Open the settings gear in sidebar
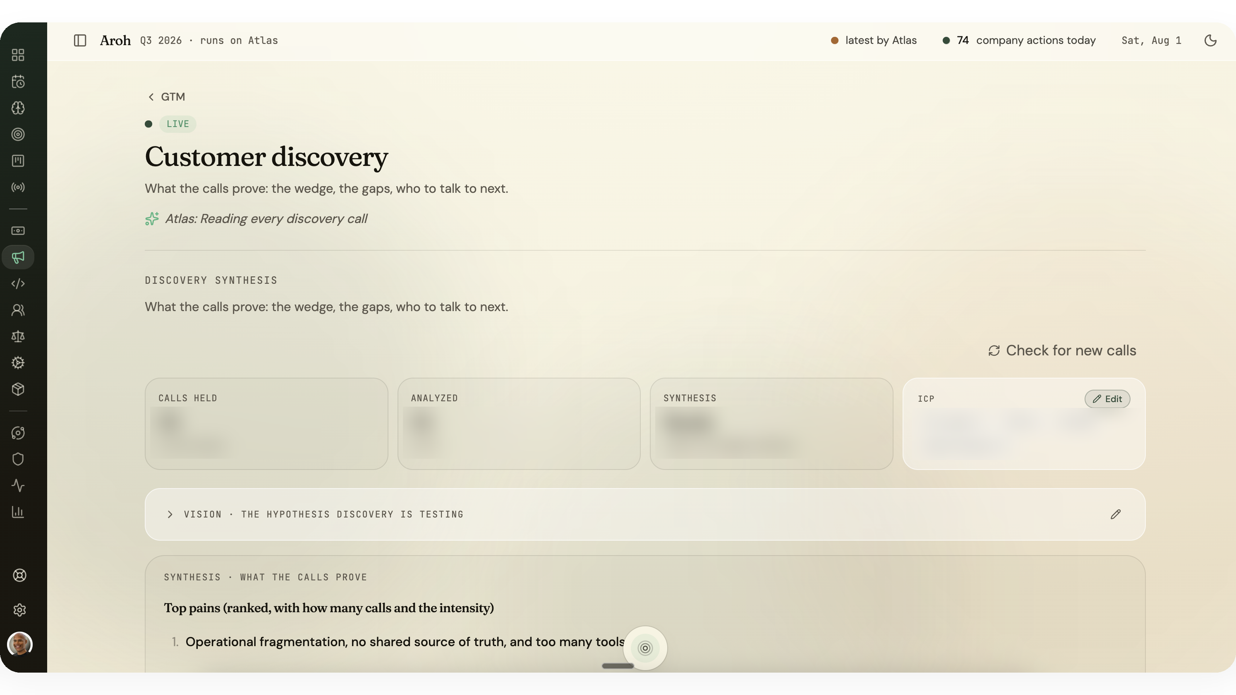This screenshot has width=1236, height=695. 19,610
